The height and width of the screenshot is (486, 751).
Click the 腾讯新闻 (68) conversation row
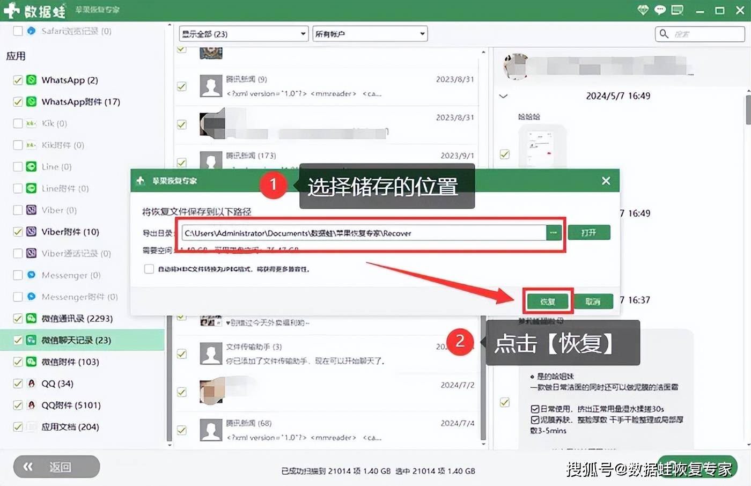(x=326, y=431)
